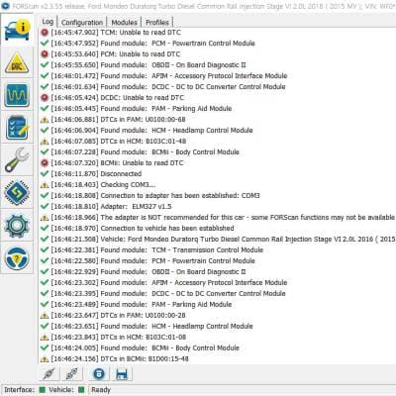Screen dimensions: 396x396
Task: Select the 'Disconnected' log entry
Action: 91,174
